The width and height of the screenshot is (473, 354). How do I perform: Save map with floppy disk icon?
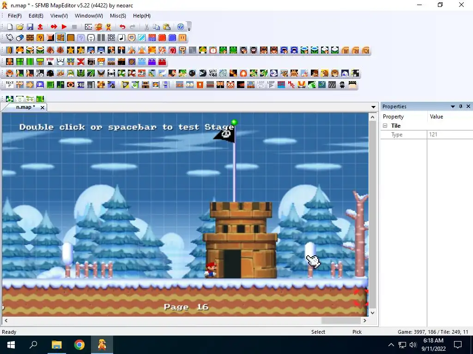tap(30, 27)
